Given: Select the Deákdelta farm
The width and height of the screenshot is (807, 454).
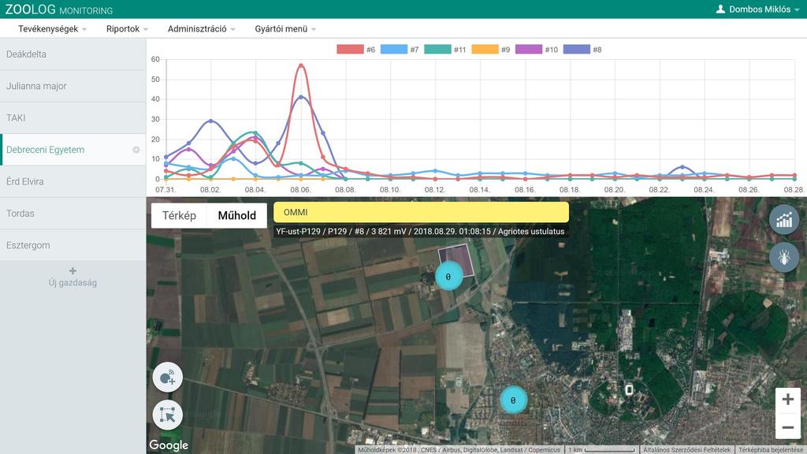Looking at the screenshot, I should (x=73, y=54).
